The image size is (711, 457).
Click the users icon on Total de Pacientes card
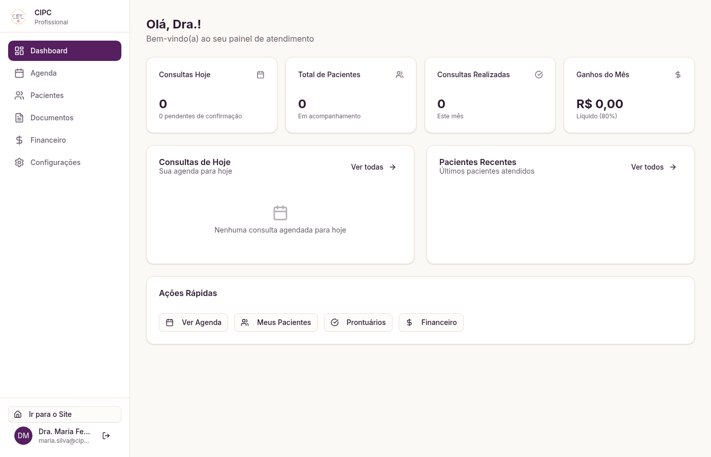point(400,75)
